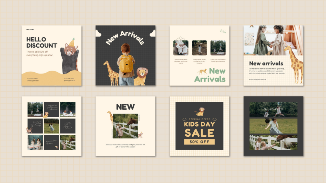Click the large giraffe on New arrivals card
Image resolution: width=326 pixels, height=183 pixels.
(x=294, y=64)
